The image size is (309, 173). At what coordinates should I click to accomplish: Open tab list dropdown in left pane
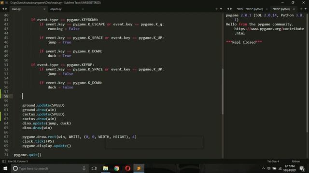click(x=221, y=9)
